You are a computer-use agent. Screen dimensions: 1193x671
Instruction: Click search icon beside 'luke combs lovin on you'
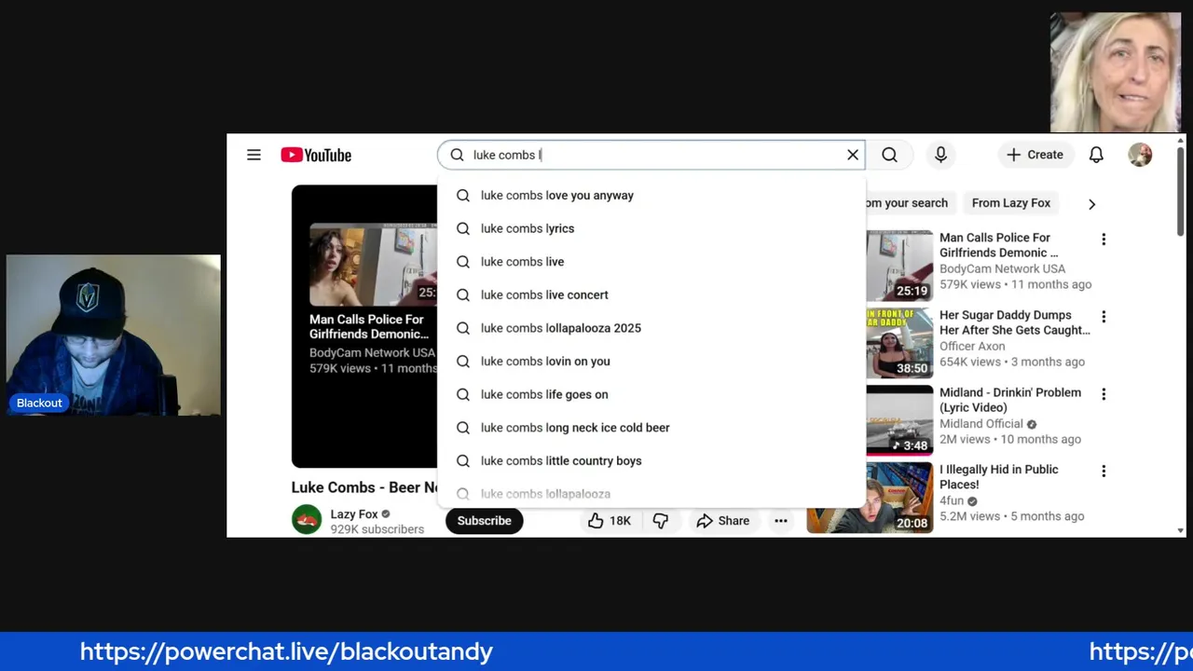tap(463, 362)
